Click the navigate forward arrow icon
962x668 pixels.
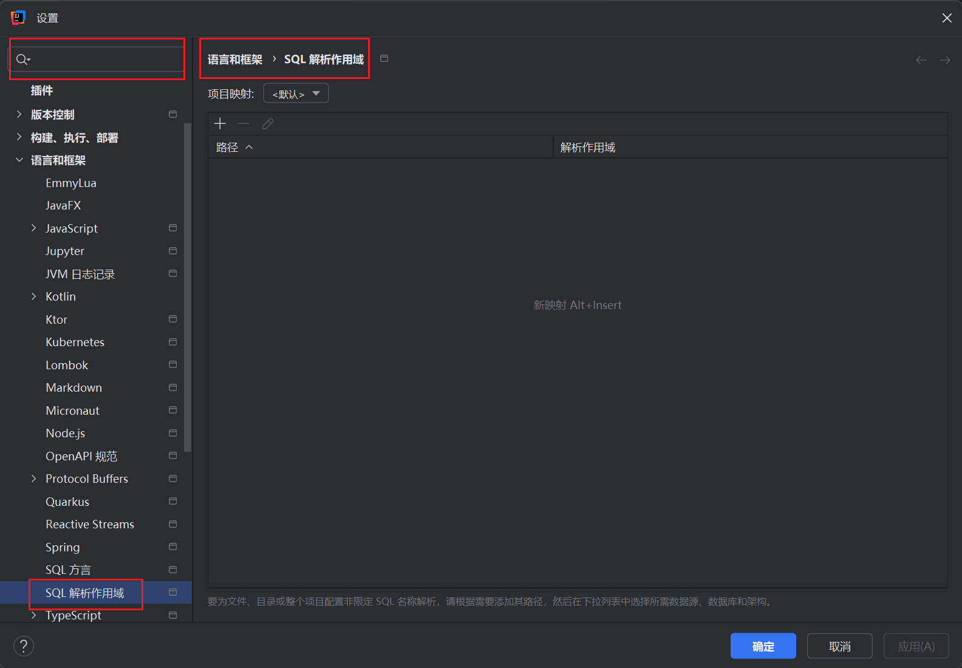tap(944, 60)
